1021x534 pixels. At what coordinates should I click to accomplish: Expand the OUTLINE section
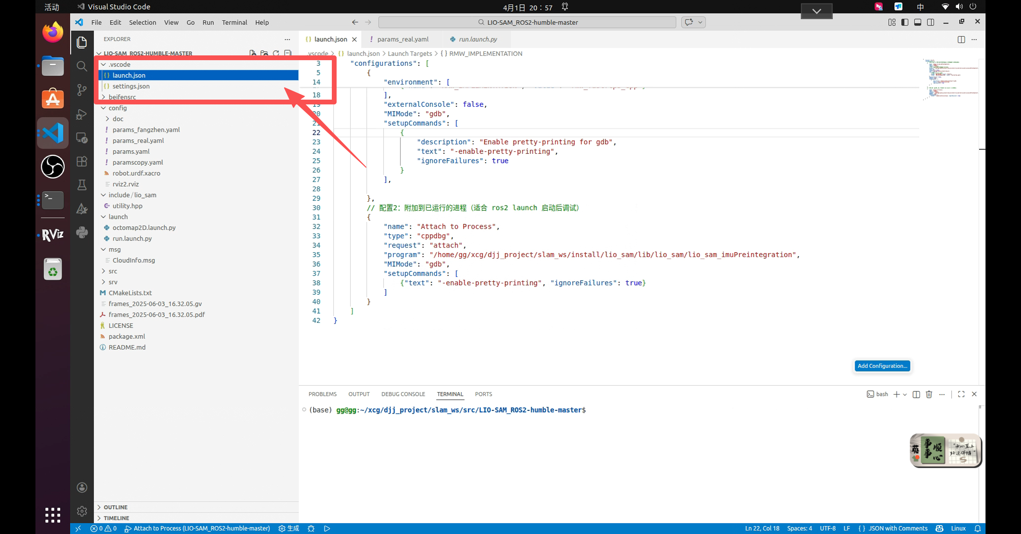coord(116,507)
